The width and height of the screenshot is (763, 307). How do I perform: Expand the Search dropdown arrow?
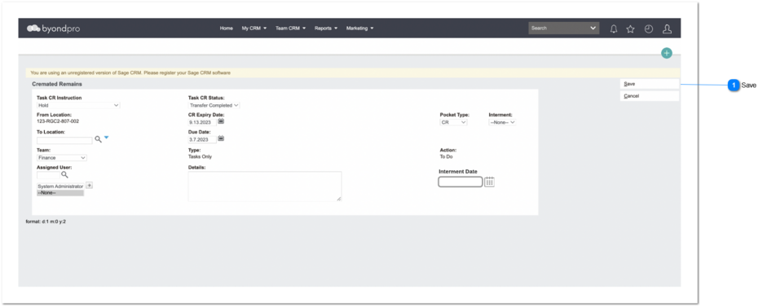593,29
